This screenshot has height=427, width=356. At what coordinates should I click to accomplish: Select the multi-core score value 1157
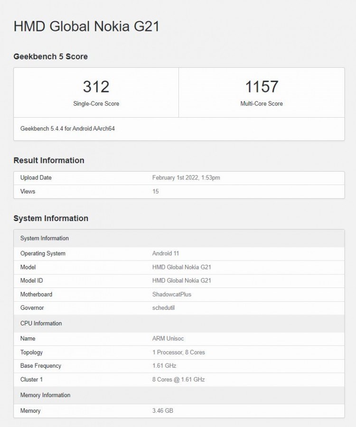(262, 87)
